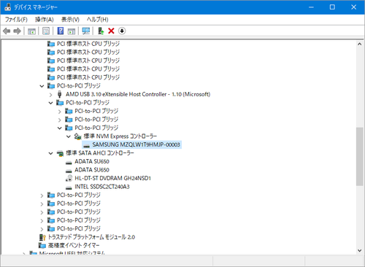Click the show/hide console tree icon
Image resolution: width=365 pixels, height=267 pixels.
(31, 31)
